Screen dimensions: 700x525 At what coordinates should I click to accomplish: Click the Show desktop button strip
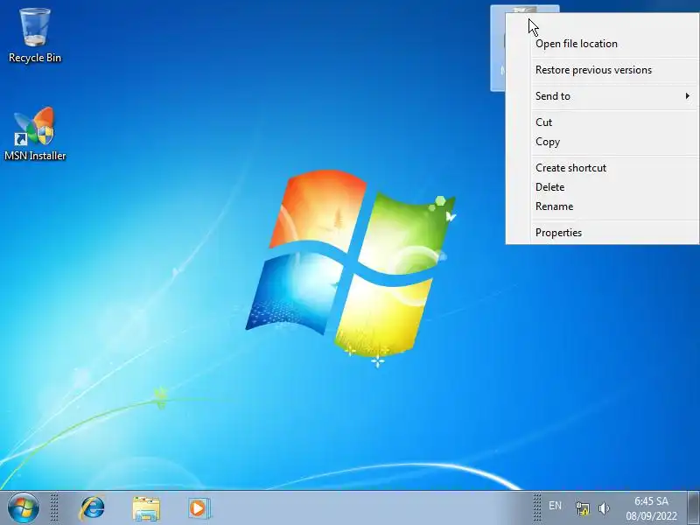pyautogui.click(x=693, y=507)
